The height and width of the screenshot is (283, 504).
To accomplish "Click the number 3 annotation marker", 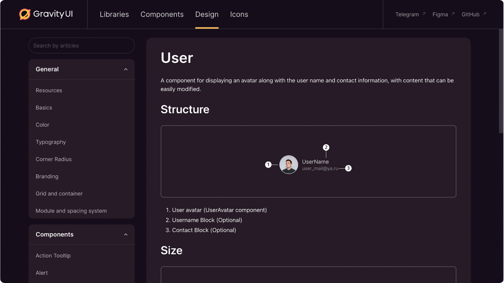I will coord(348,168).
